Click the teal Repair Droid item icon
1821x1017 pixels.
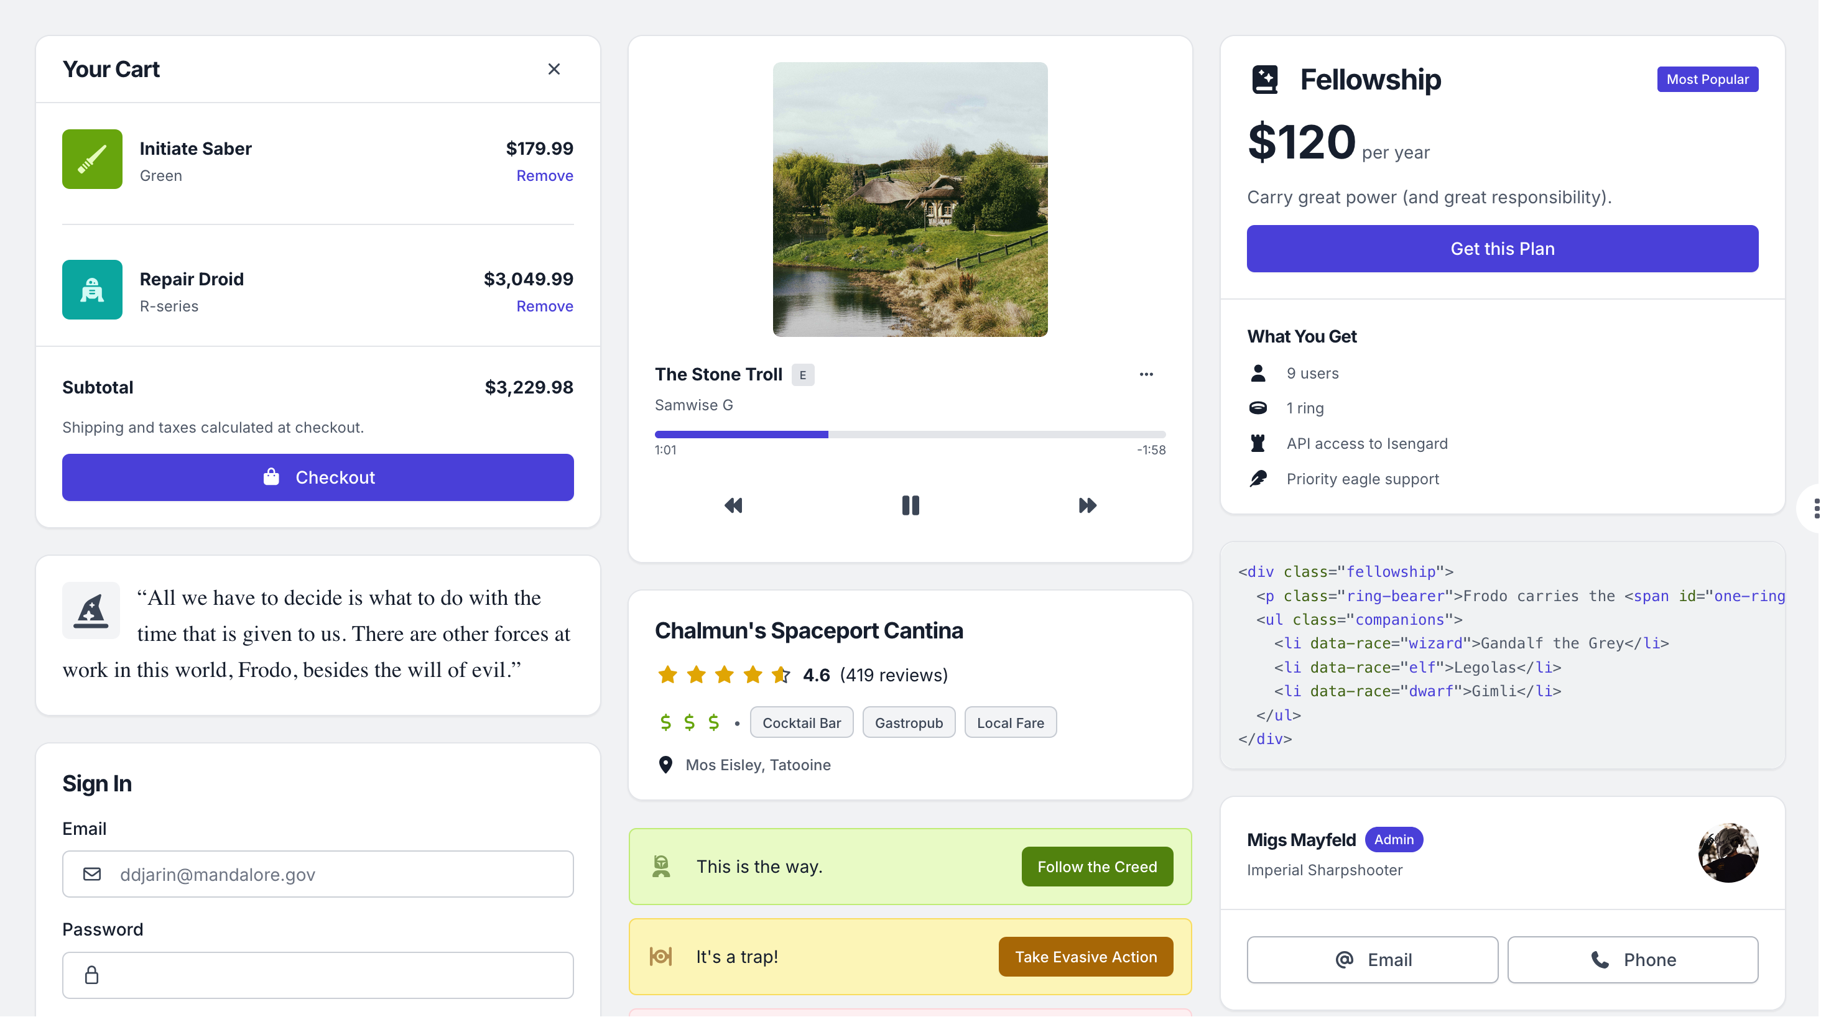point(92,290)
